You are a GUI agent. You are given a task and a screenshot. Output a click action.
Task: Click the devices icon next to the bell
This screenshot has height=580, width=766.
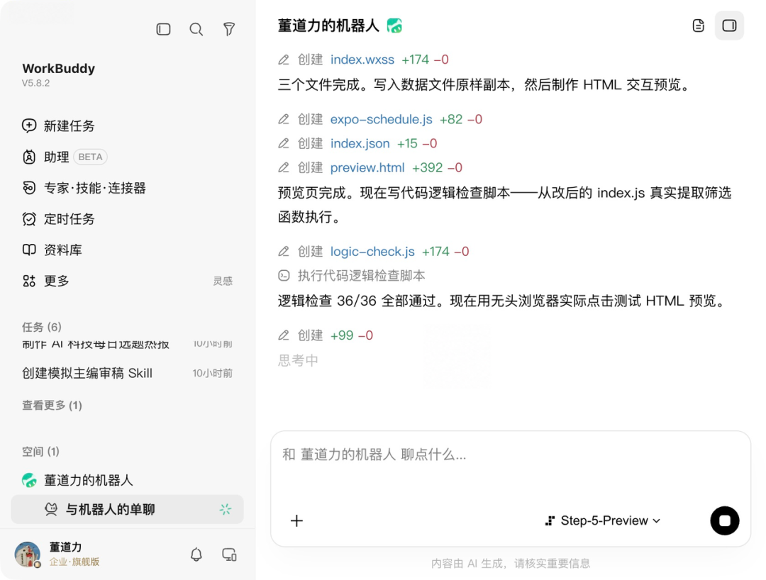tap(229, 554)
